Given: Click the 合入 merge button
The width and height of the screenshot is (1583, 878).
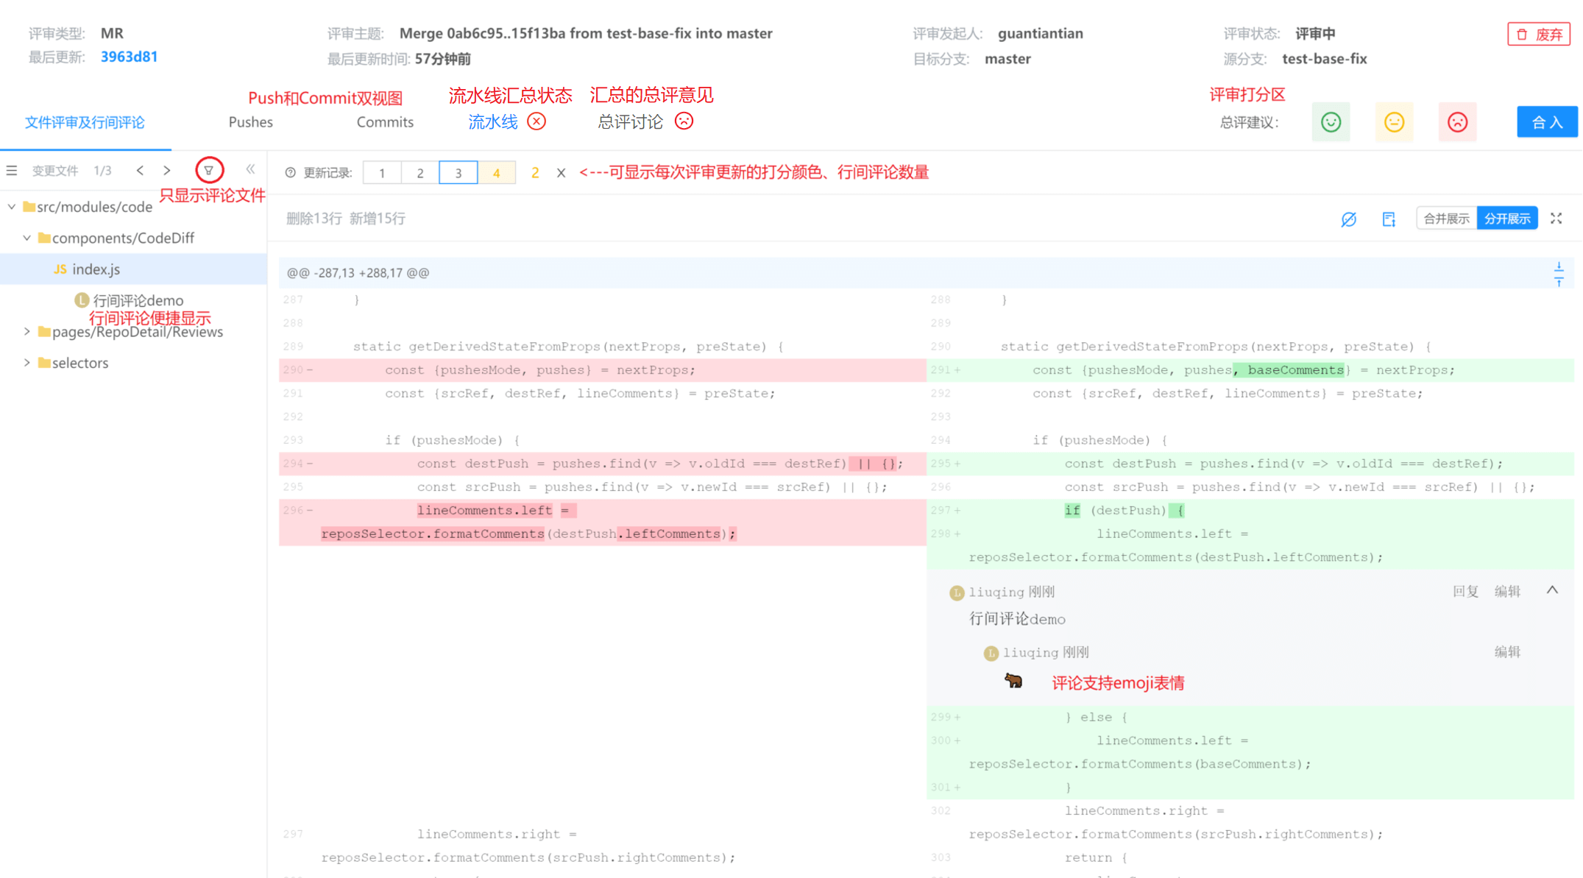Looking at the screenshot, I should point(1546,122).
